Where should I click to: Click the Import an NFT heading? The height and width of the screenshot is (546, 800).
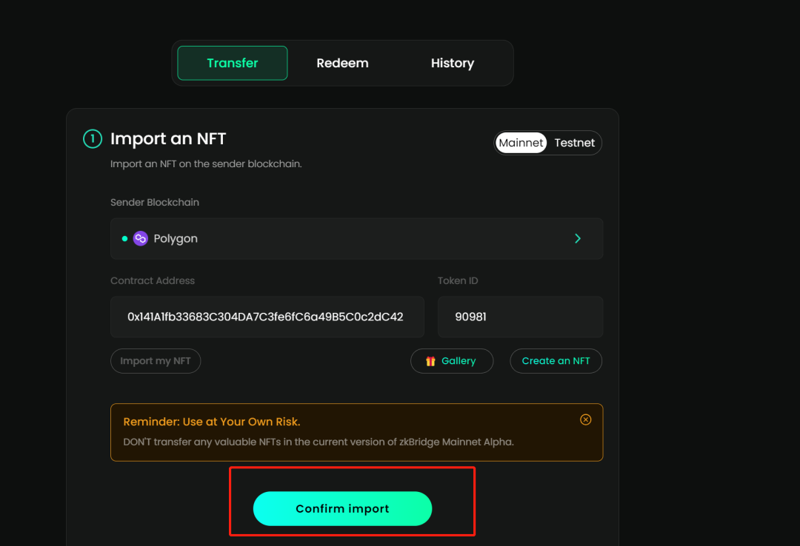click(x=168, y=138)
